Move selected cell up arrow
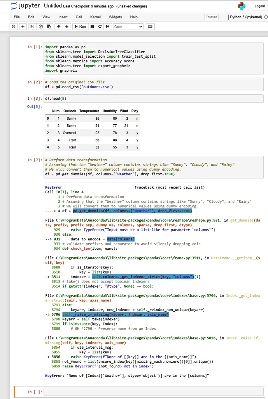Screen dimensions: 268x399 [x=59, y=26]
